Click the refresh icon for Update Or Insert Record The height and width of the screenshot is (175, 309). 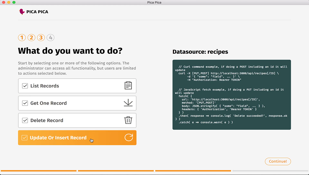click(x=129, y=137)
